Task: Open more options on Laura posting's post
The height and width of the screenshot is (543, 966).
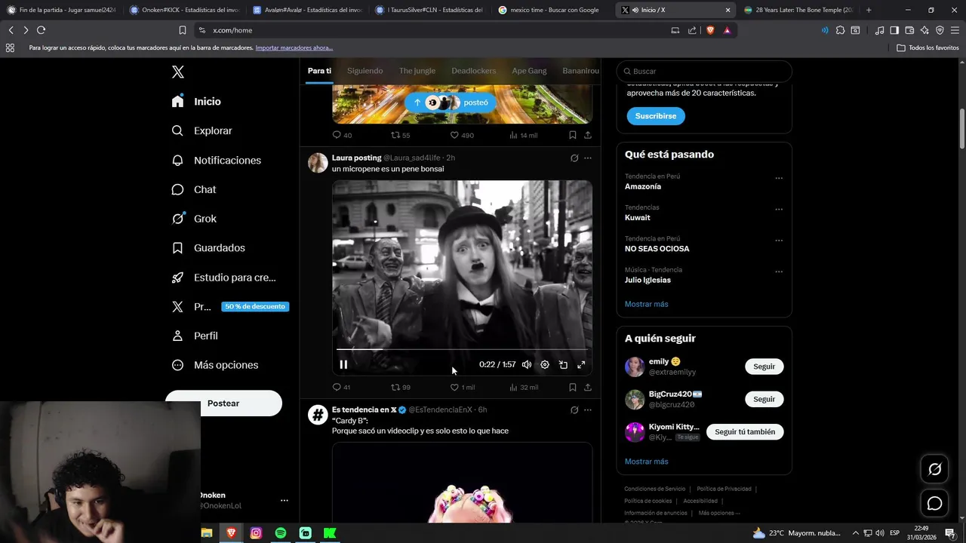Action: [x=588, y=158]
